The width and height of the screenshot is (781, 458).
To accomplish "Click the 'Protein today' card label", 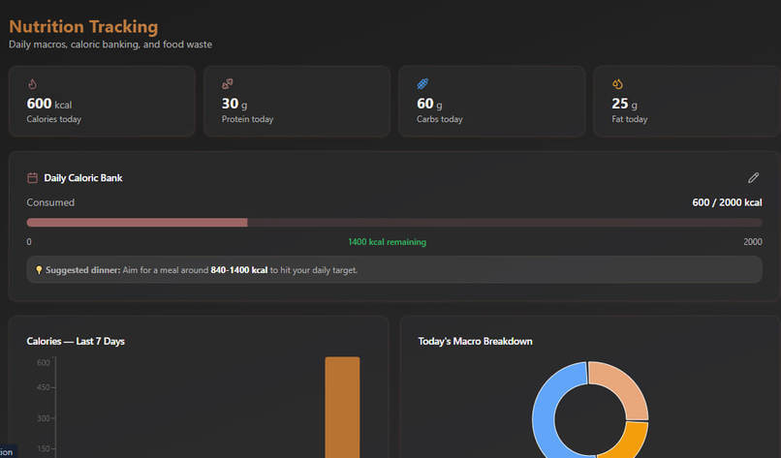I will click(247, 119).
